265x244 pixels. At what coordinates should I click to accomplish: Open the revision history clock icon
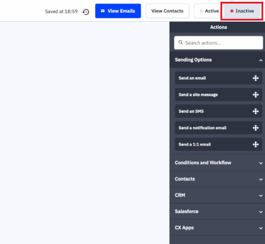(x=86, y=12)
